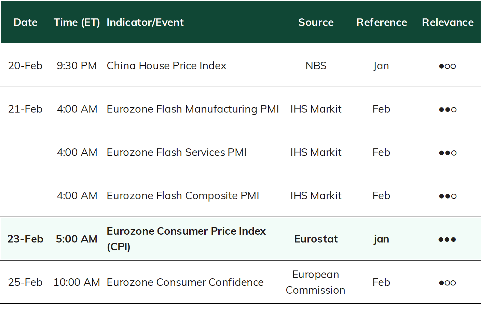Open Eurozone Flash Manufacturing PMI event

point(193,109)
